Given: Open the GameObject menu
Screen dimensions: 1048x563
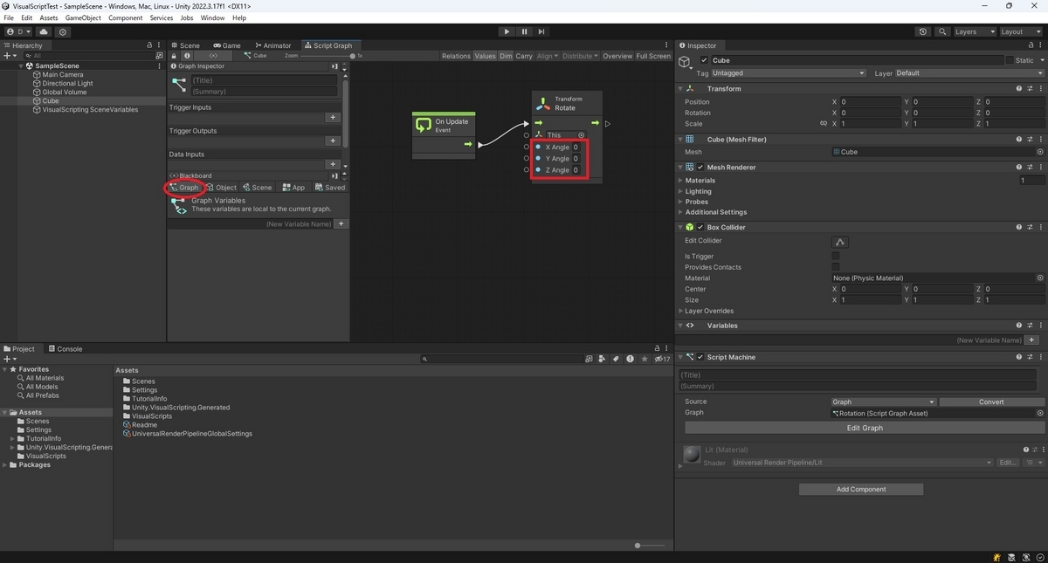Looking at the screenshot, I should coord(83,17).
